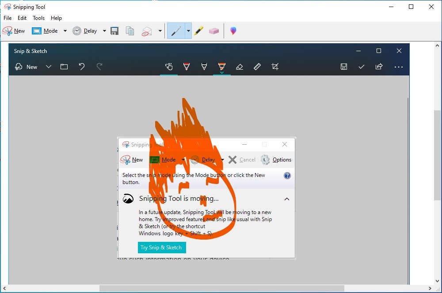442x293 pixels.
Task: Select the Eraser in Snip & Sketch
Action: (x=239, y=67)
